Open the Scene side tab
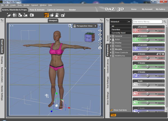The image size is (168, 121). tap(108, 38)
